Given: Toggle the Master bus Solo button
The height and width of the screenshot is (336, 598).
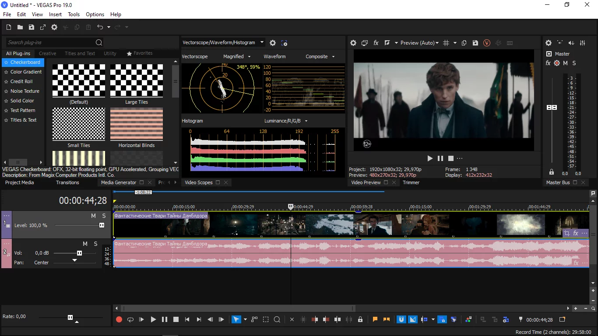Looking at the screenshot, I should 574,63.
